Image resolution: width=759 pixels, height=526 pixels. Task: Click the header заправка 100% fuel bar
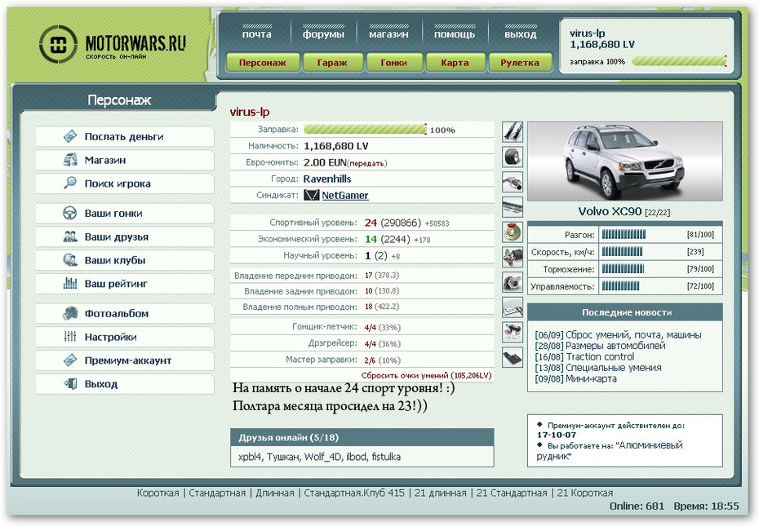679,61
